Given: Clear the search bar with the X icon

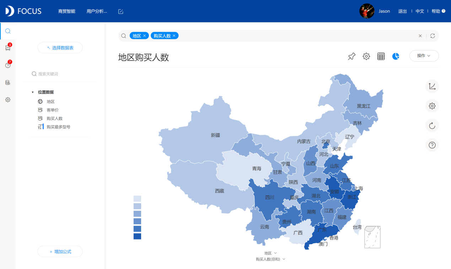Looking at the screenshot, I should coord(420,36).
